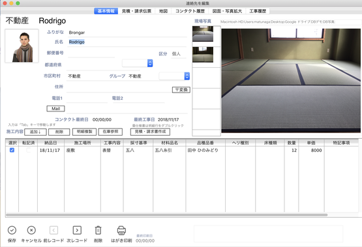Switch to the 基本情報 tab
The height and width of the screenshot is (247, 362).
click(x=106, y=11)
